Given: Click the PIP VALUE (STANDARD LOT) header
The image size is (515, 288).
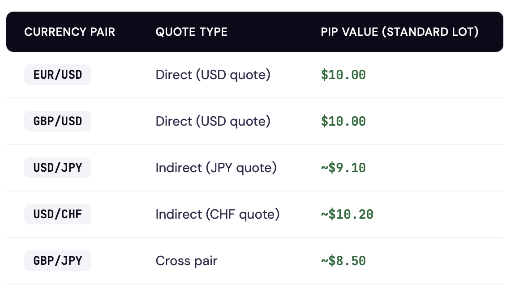Looking at the screenshot, I should coord(399,32).
